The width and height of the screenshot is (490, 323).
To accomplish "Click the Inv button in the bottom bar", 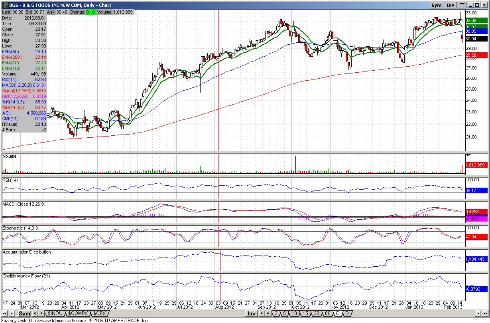I will click(251, 314).
